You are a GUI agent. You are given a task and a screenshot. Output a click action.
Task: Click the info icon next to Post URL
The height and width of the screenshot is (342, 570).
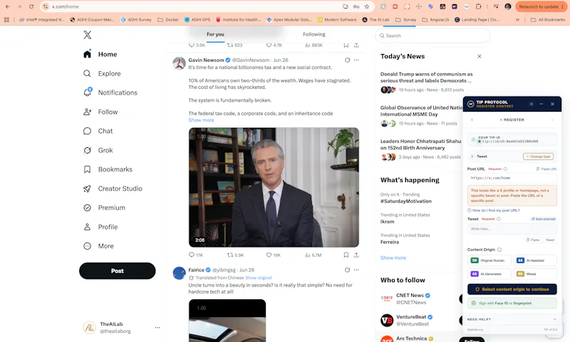click(x=505, y=169)
